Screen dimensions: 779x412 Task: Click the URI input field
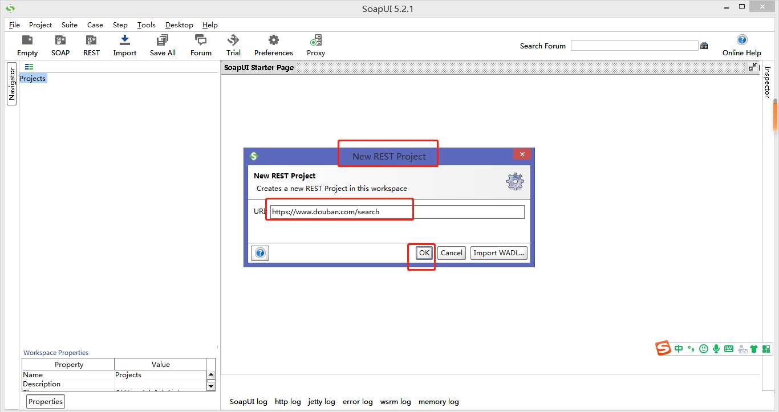[397, 211]
